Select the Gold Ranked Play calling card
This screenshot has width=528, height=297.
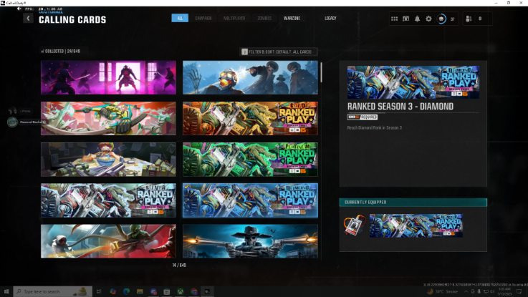pyautogui.click(x=250, y=118)
